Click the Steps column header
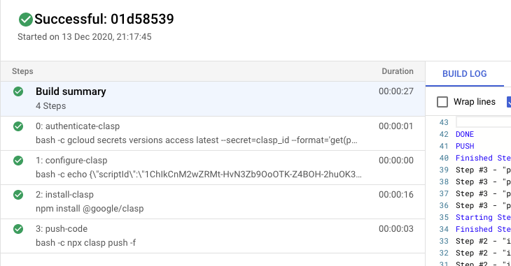The width and height of the screenshot is (511, 266). tap(22, 71)
